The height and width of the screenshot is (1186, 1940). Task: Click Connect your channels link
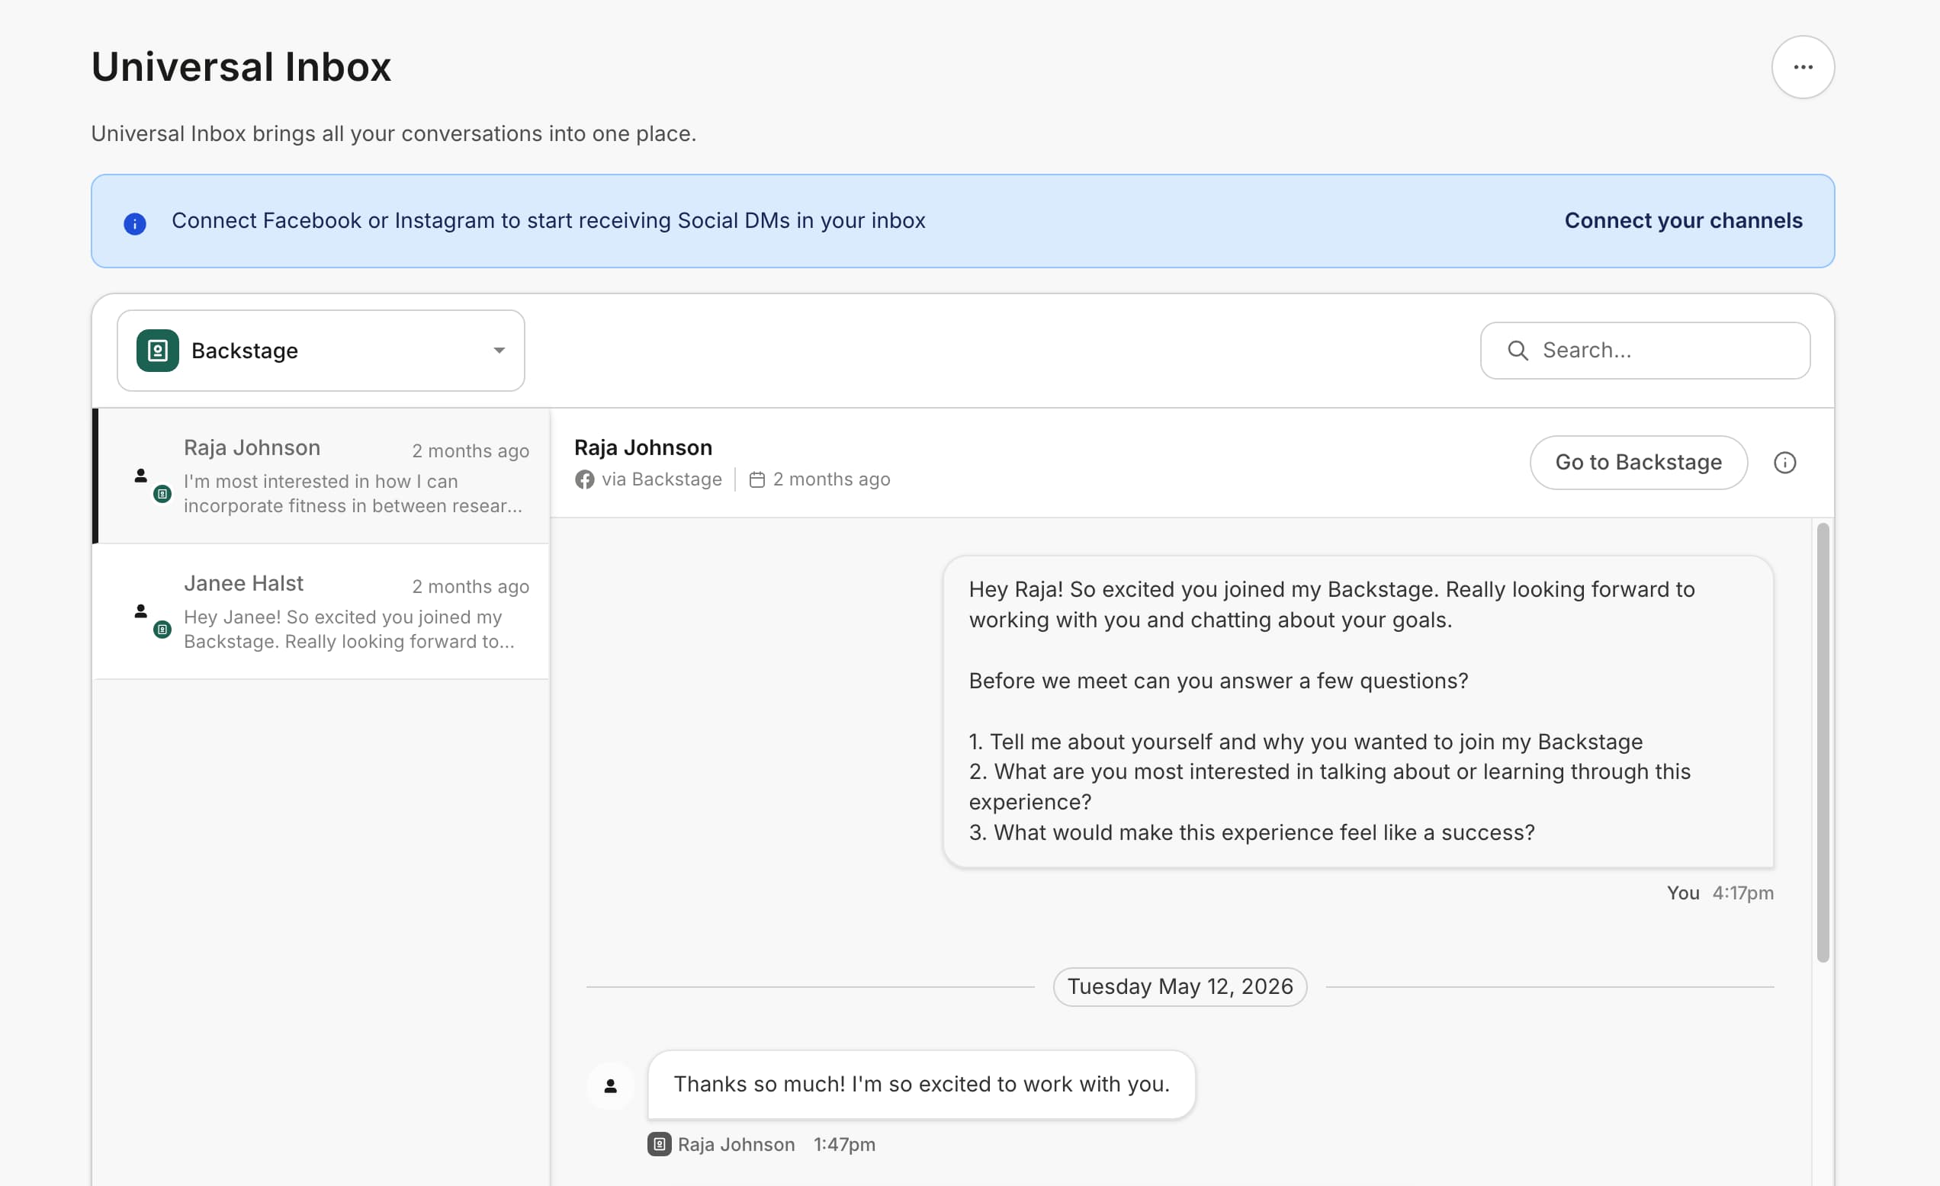[1682, 220]
